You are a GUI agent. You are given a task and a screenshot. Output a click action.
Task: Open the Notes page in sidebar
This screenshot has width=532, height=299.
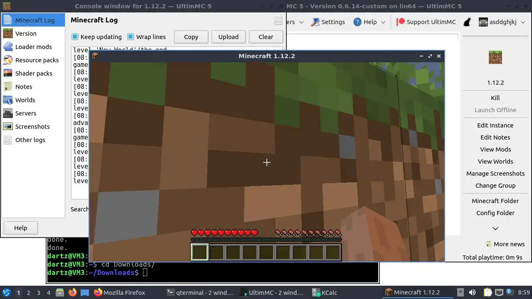click(x=34, y=87)
